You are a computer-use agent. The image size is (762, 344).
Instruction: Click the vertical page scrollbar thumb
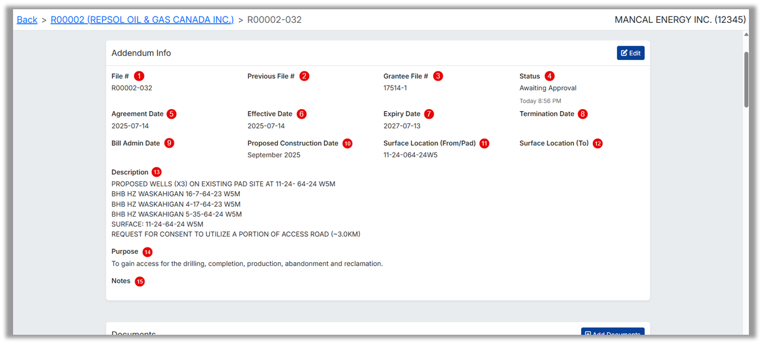[x=747, y=79]
